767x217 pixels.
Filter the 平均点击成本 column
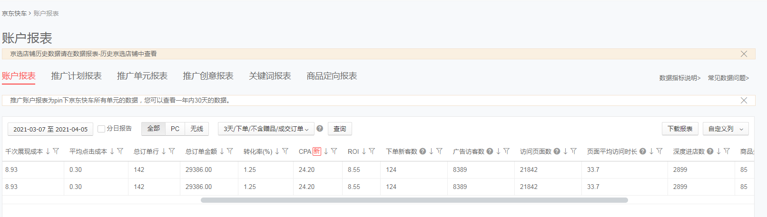click(120, 151)
